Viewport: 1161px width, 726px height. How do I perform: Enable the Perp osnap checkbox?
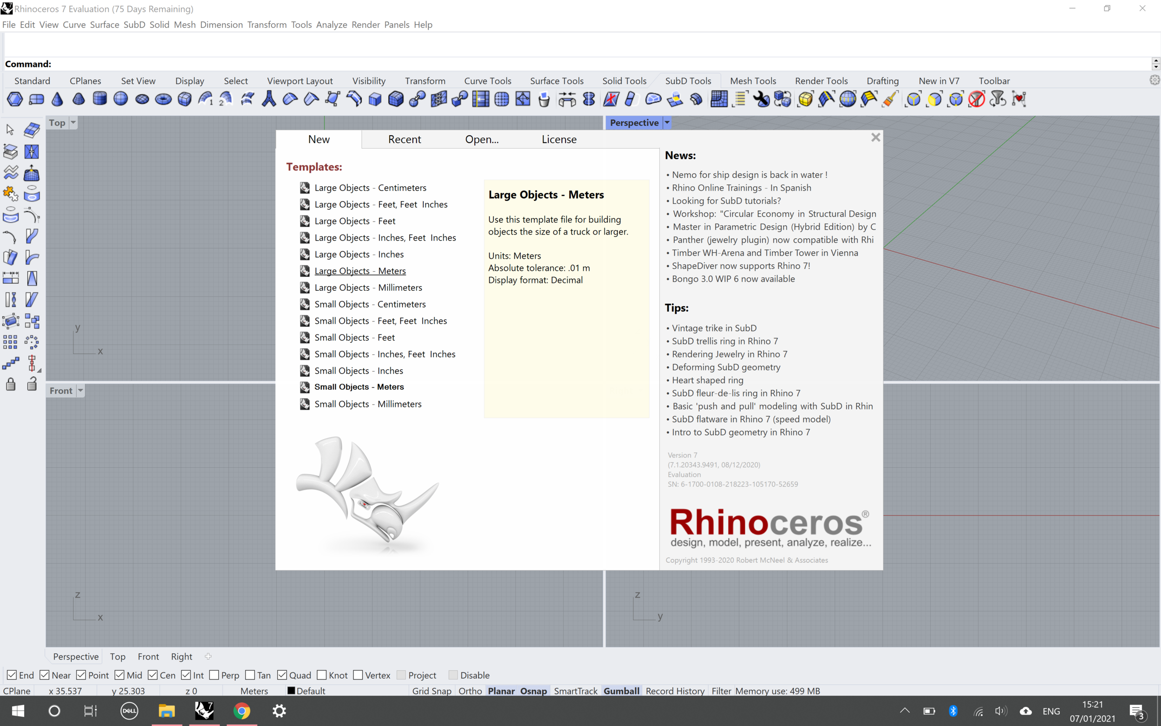(214, 675)
